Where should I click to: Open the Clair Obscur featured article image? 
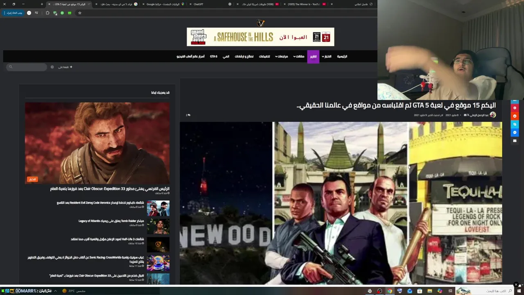click(97, 143)
